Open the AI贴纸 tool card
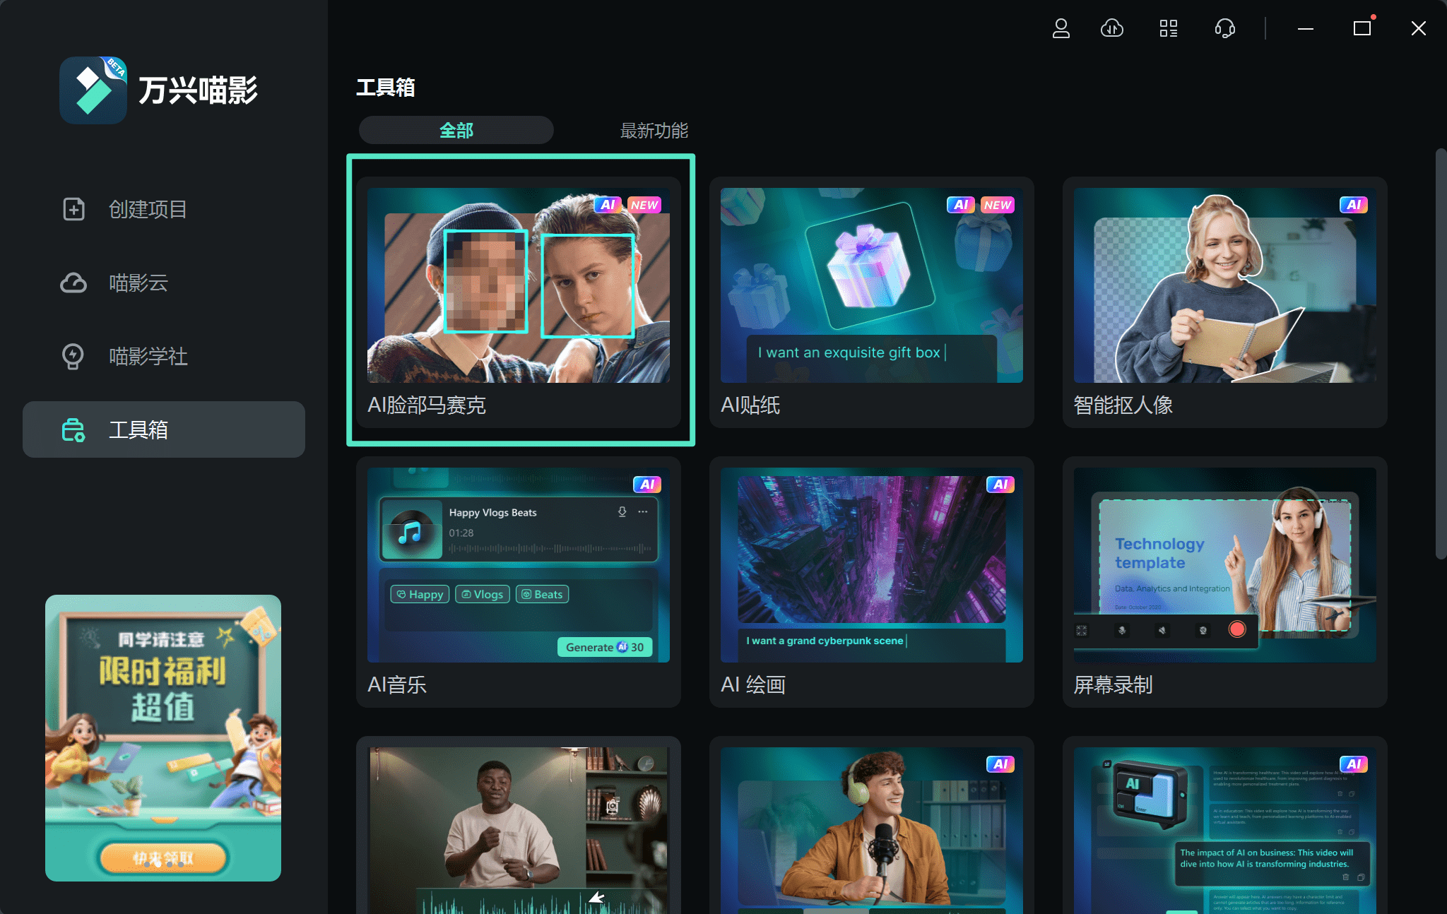The width and height of the screenshot is (1447, 914). (872, 302)
